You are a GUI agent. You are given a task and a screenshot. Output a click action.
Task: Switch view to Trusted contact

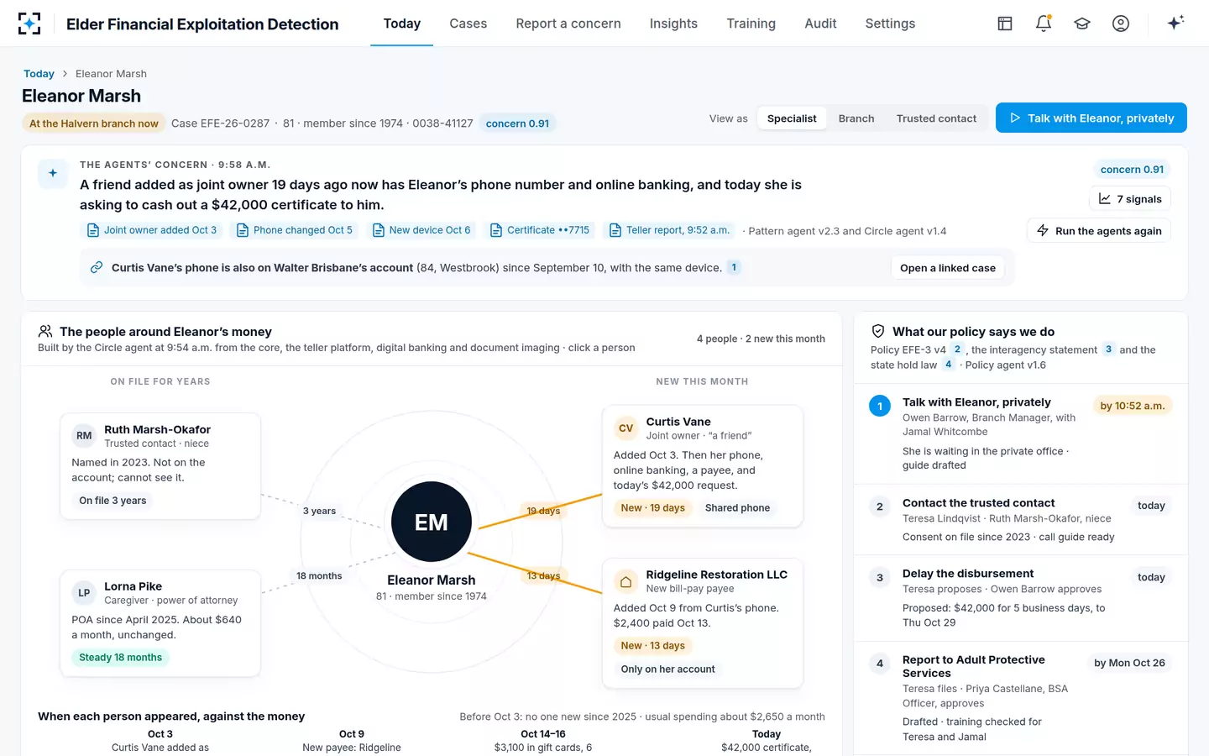click(936, 118)
